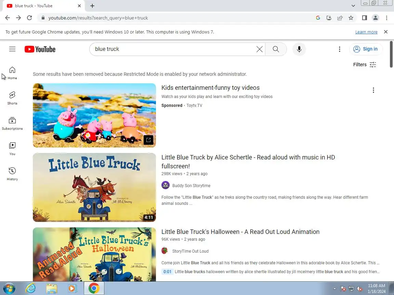The image size is (394, 295).
Task: Start voice search with microphone icon
Action: 299,49
